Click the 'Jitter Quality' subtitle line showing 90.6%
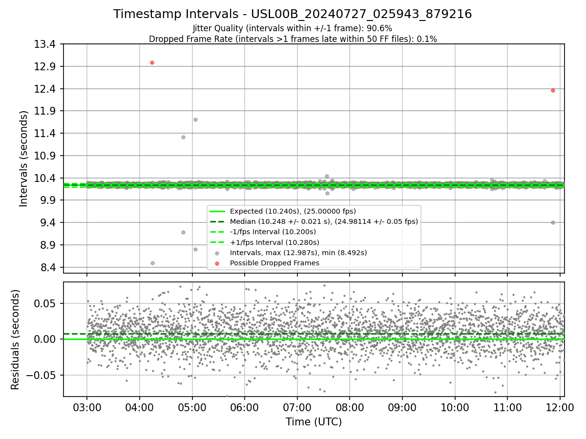This screenshot has height=439, width=586. coord(293,29)
